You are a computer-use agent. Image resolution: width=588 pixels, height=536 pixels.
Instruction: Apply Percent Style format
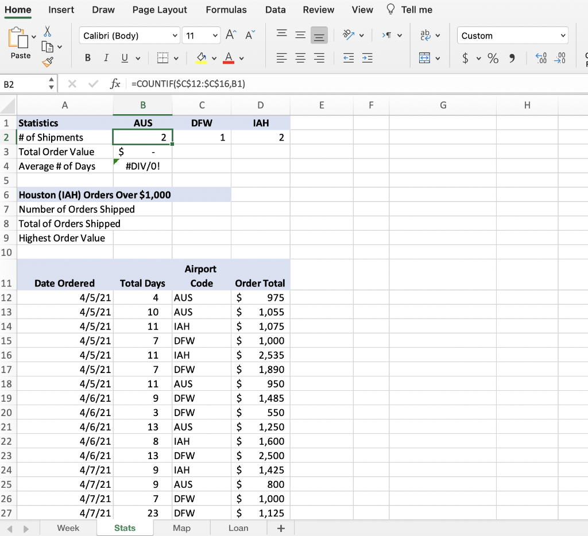[493, 58]
